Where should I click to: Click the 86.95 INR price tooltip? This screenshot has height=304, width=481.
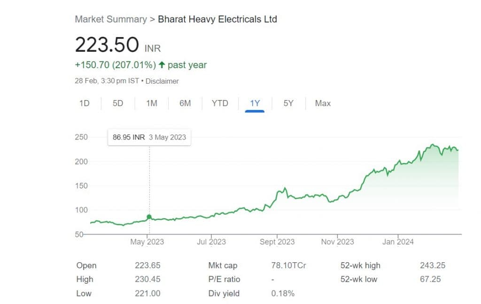pos(149,138)
